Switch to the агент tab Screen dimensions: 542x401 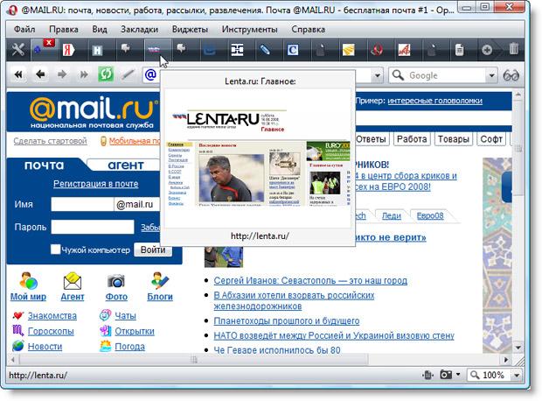(x=126, y=165)
